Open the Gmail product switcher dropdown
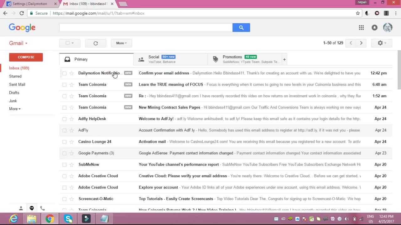This screenshot has height=225, width=401. click(18, 43)
